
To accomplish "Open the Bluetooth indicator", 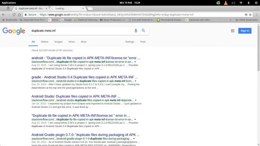I will (249, 3).
